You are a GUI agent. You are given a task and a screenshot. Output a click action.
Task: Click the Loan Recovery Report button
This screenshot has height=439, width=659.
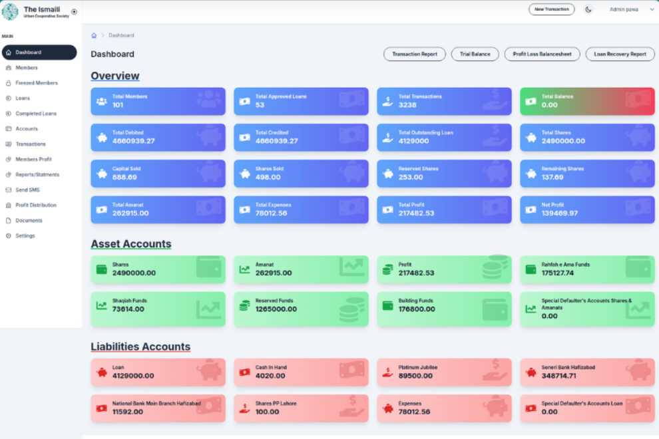pyautogui.click(x=620, y=55)
